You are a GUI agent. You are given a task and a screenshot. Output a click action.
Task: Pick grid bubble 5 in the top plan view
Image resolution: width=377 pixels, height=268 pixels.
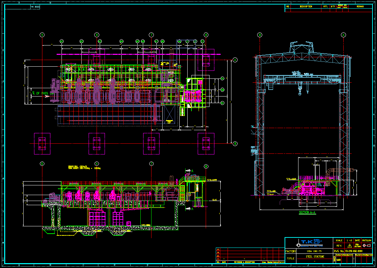point(42,35)
